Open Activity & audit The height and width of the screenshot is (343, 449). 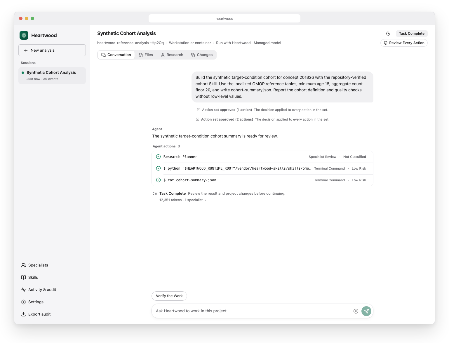52,290
